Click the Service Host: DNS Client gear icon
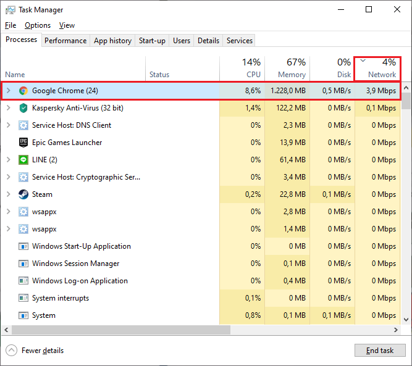 click(23, 125)
